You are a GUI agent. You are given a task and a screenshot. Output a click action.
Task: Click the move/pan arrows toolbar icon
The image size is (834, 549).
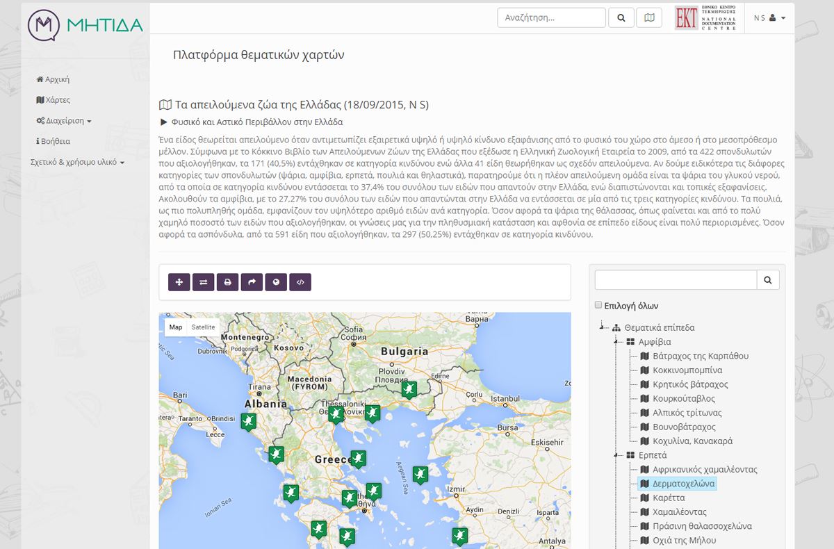(179, 282)
